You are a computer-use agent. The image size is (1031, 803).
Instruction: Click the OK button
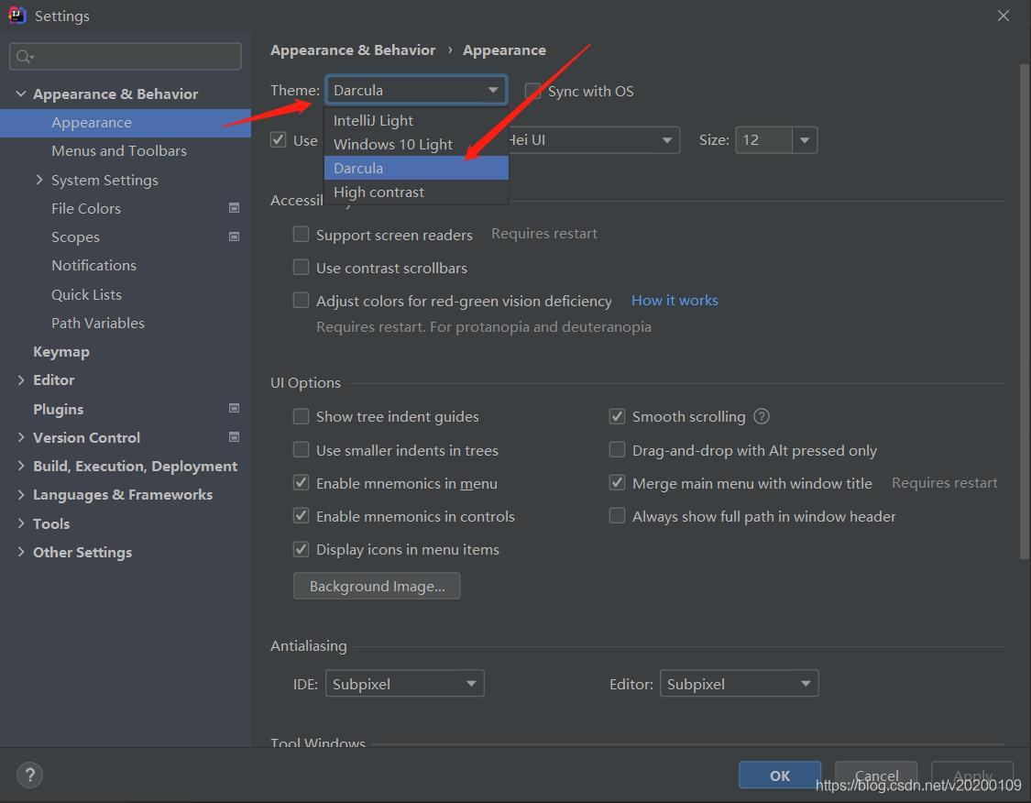click(x=780, y=775)
